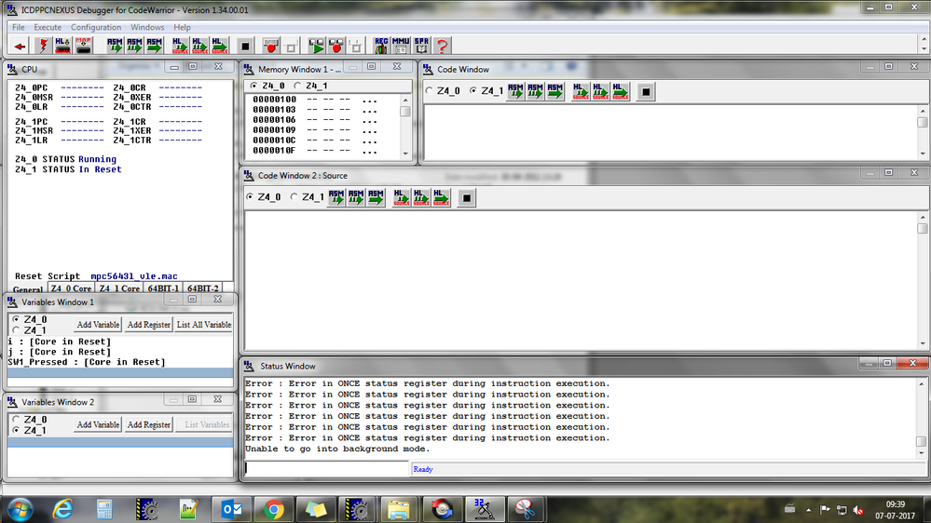Image resolution: width=931 pixels, height=523 pixels.
Task: Select Z4_0 radio in Code Window
Action: click(x=430, y=90)
